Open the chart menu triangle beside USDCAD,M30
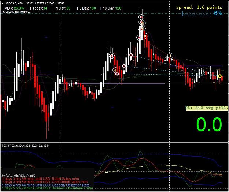Screen dimensions: 229x192 click(2, 3)
